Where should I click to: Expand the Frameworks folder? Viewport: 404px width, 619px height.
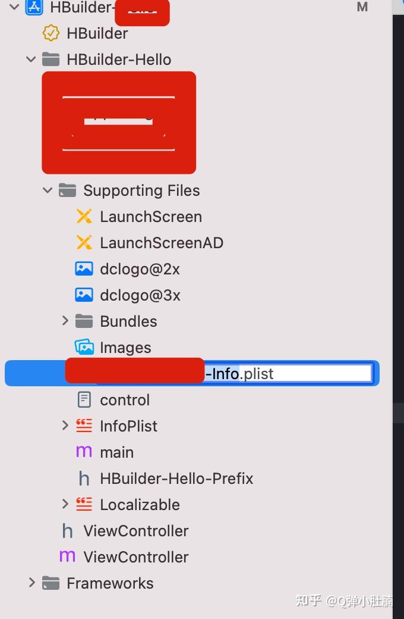click(31, 583)
